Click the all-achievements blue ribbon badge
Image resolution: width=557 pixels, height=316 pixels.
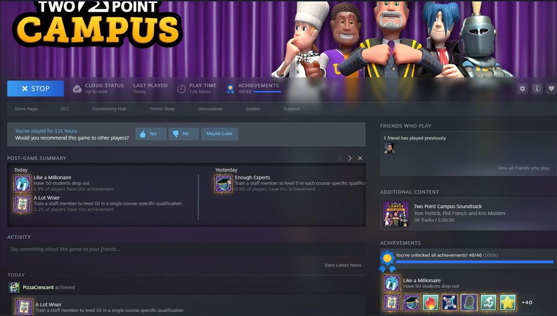coord(387,261)
